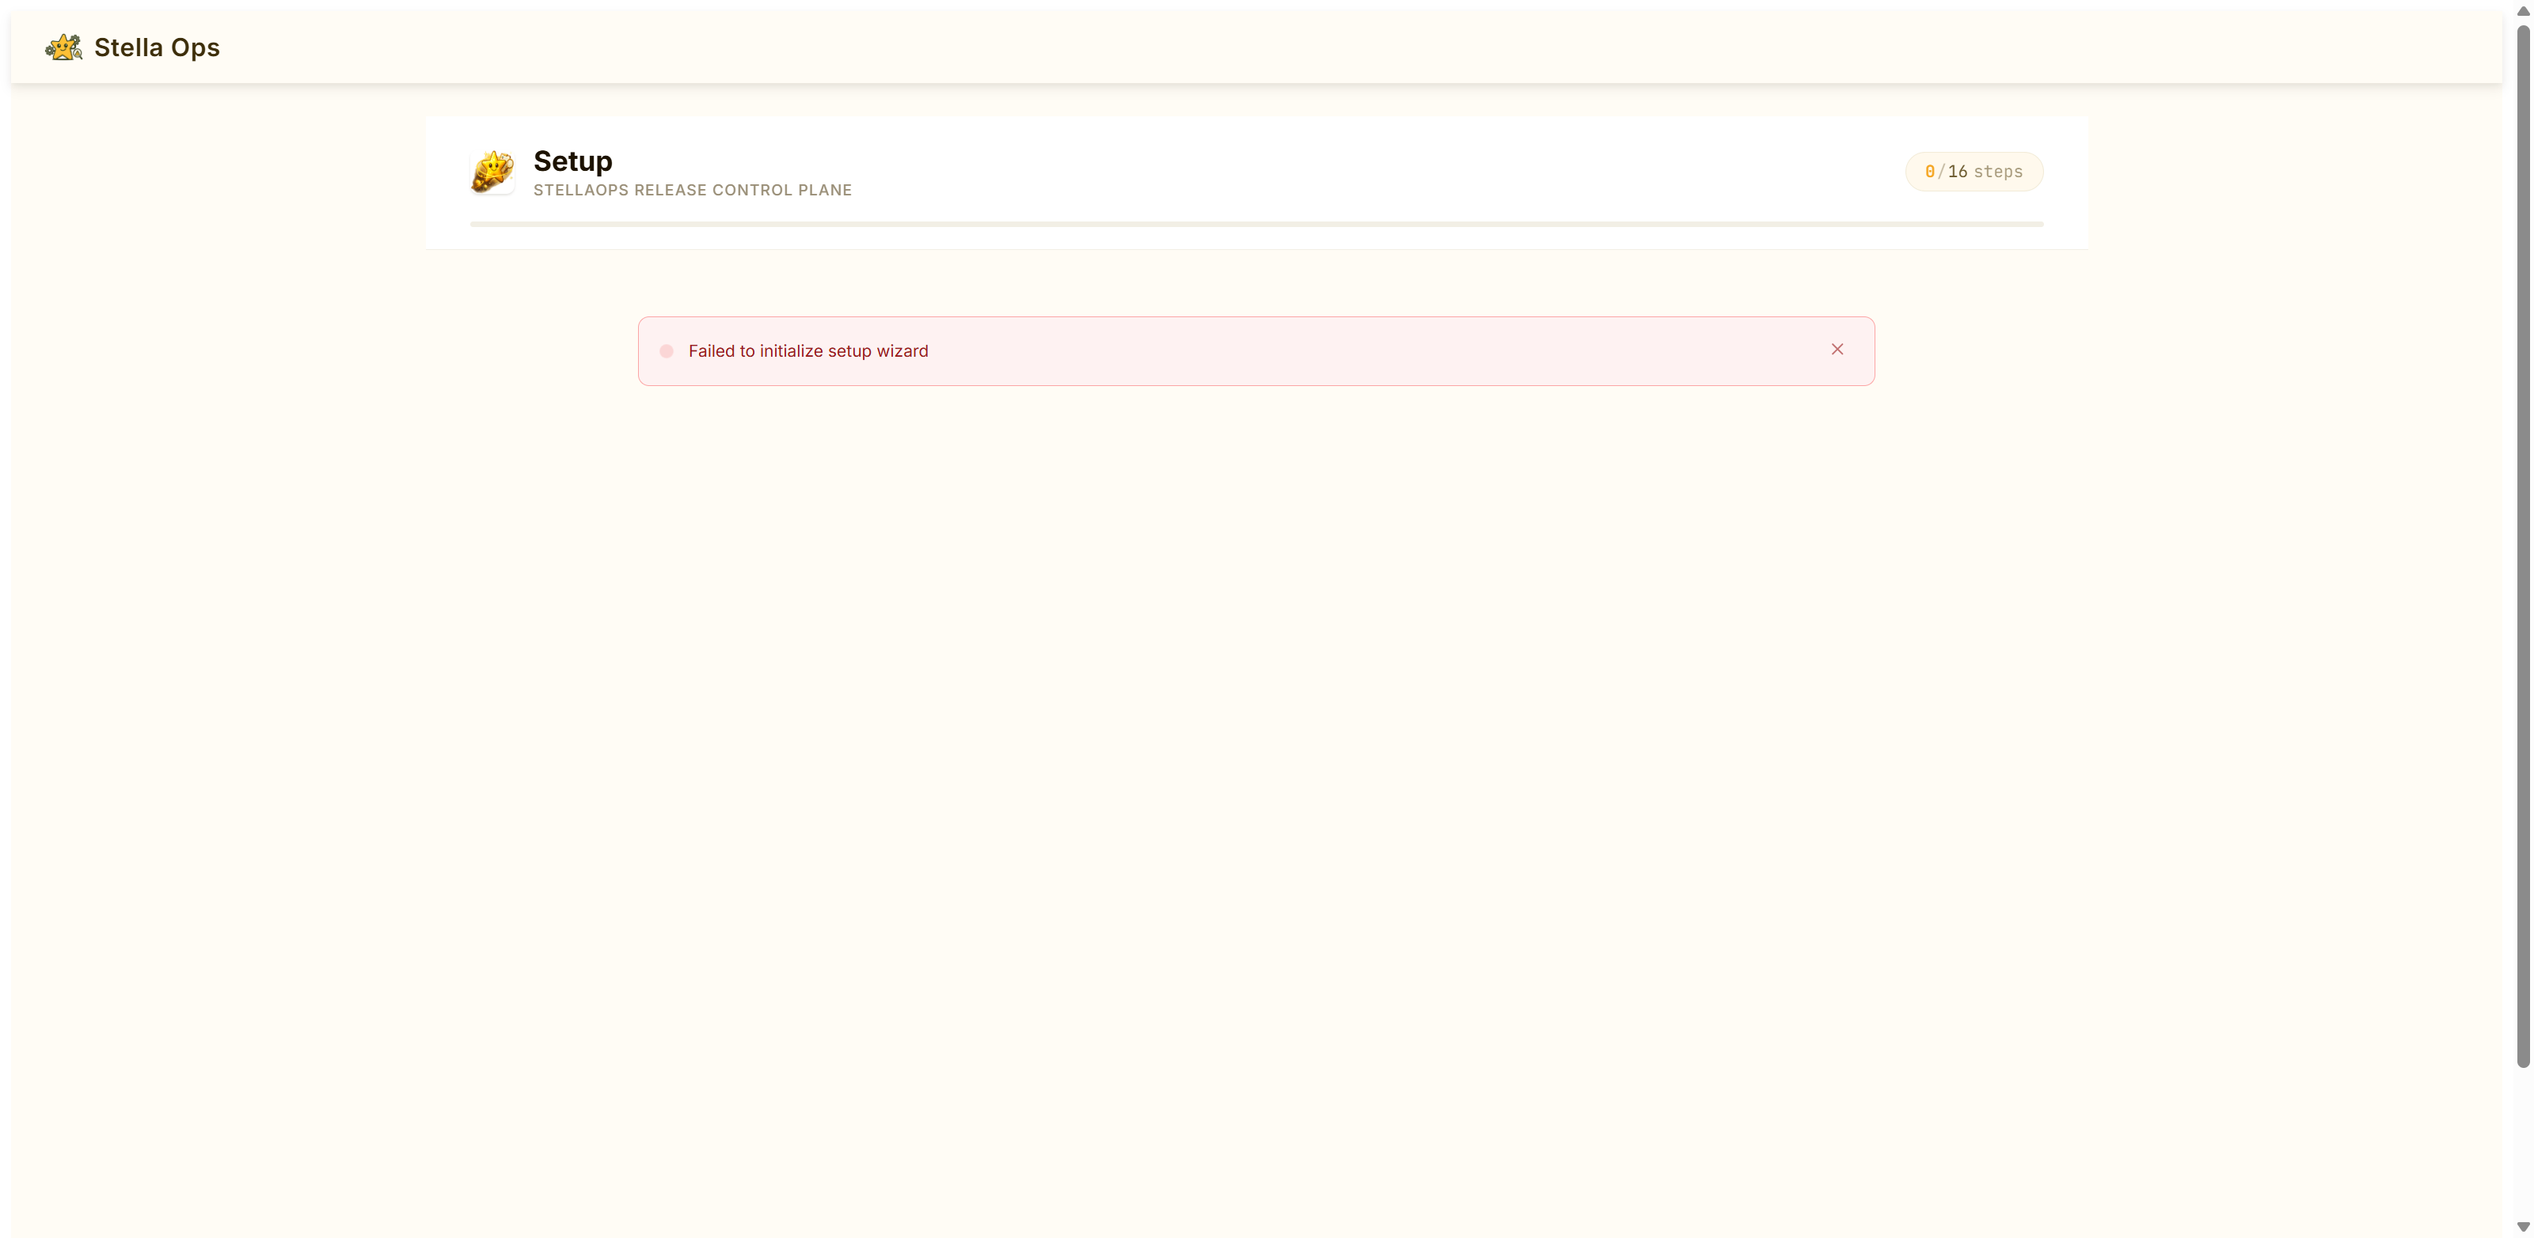Click the scrollbar up arrow
Screen dimensions: 2534x1238
tap(2522, 11)
